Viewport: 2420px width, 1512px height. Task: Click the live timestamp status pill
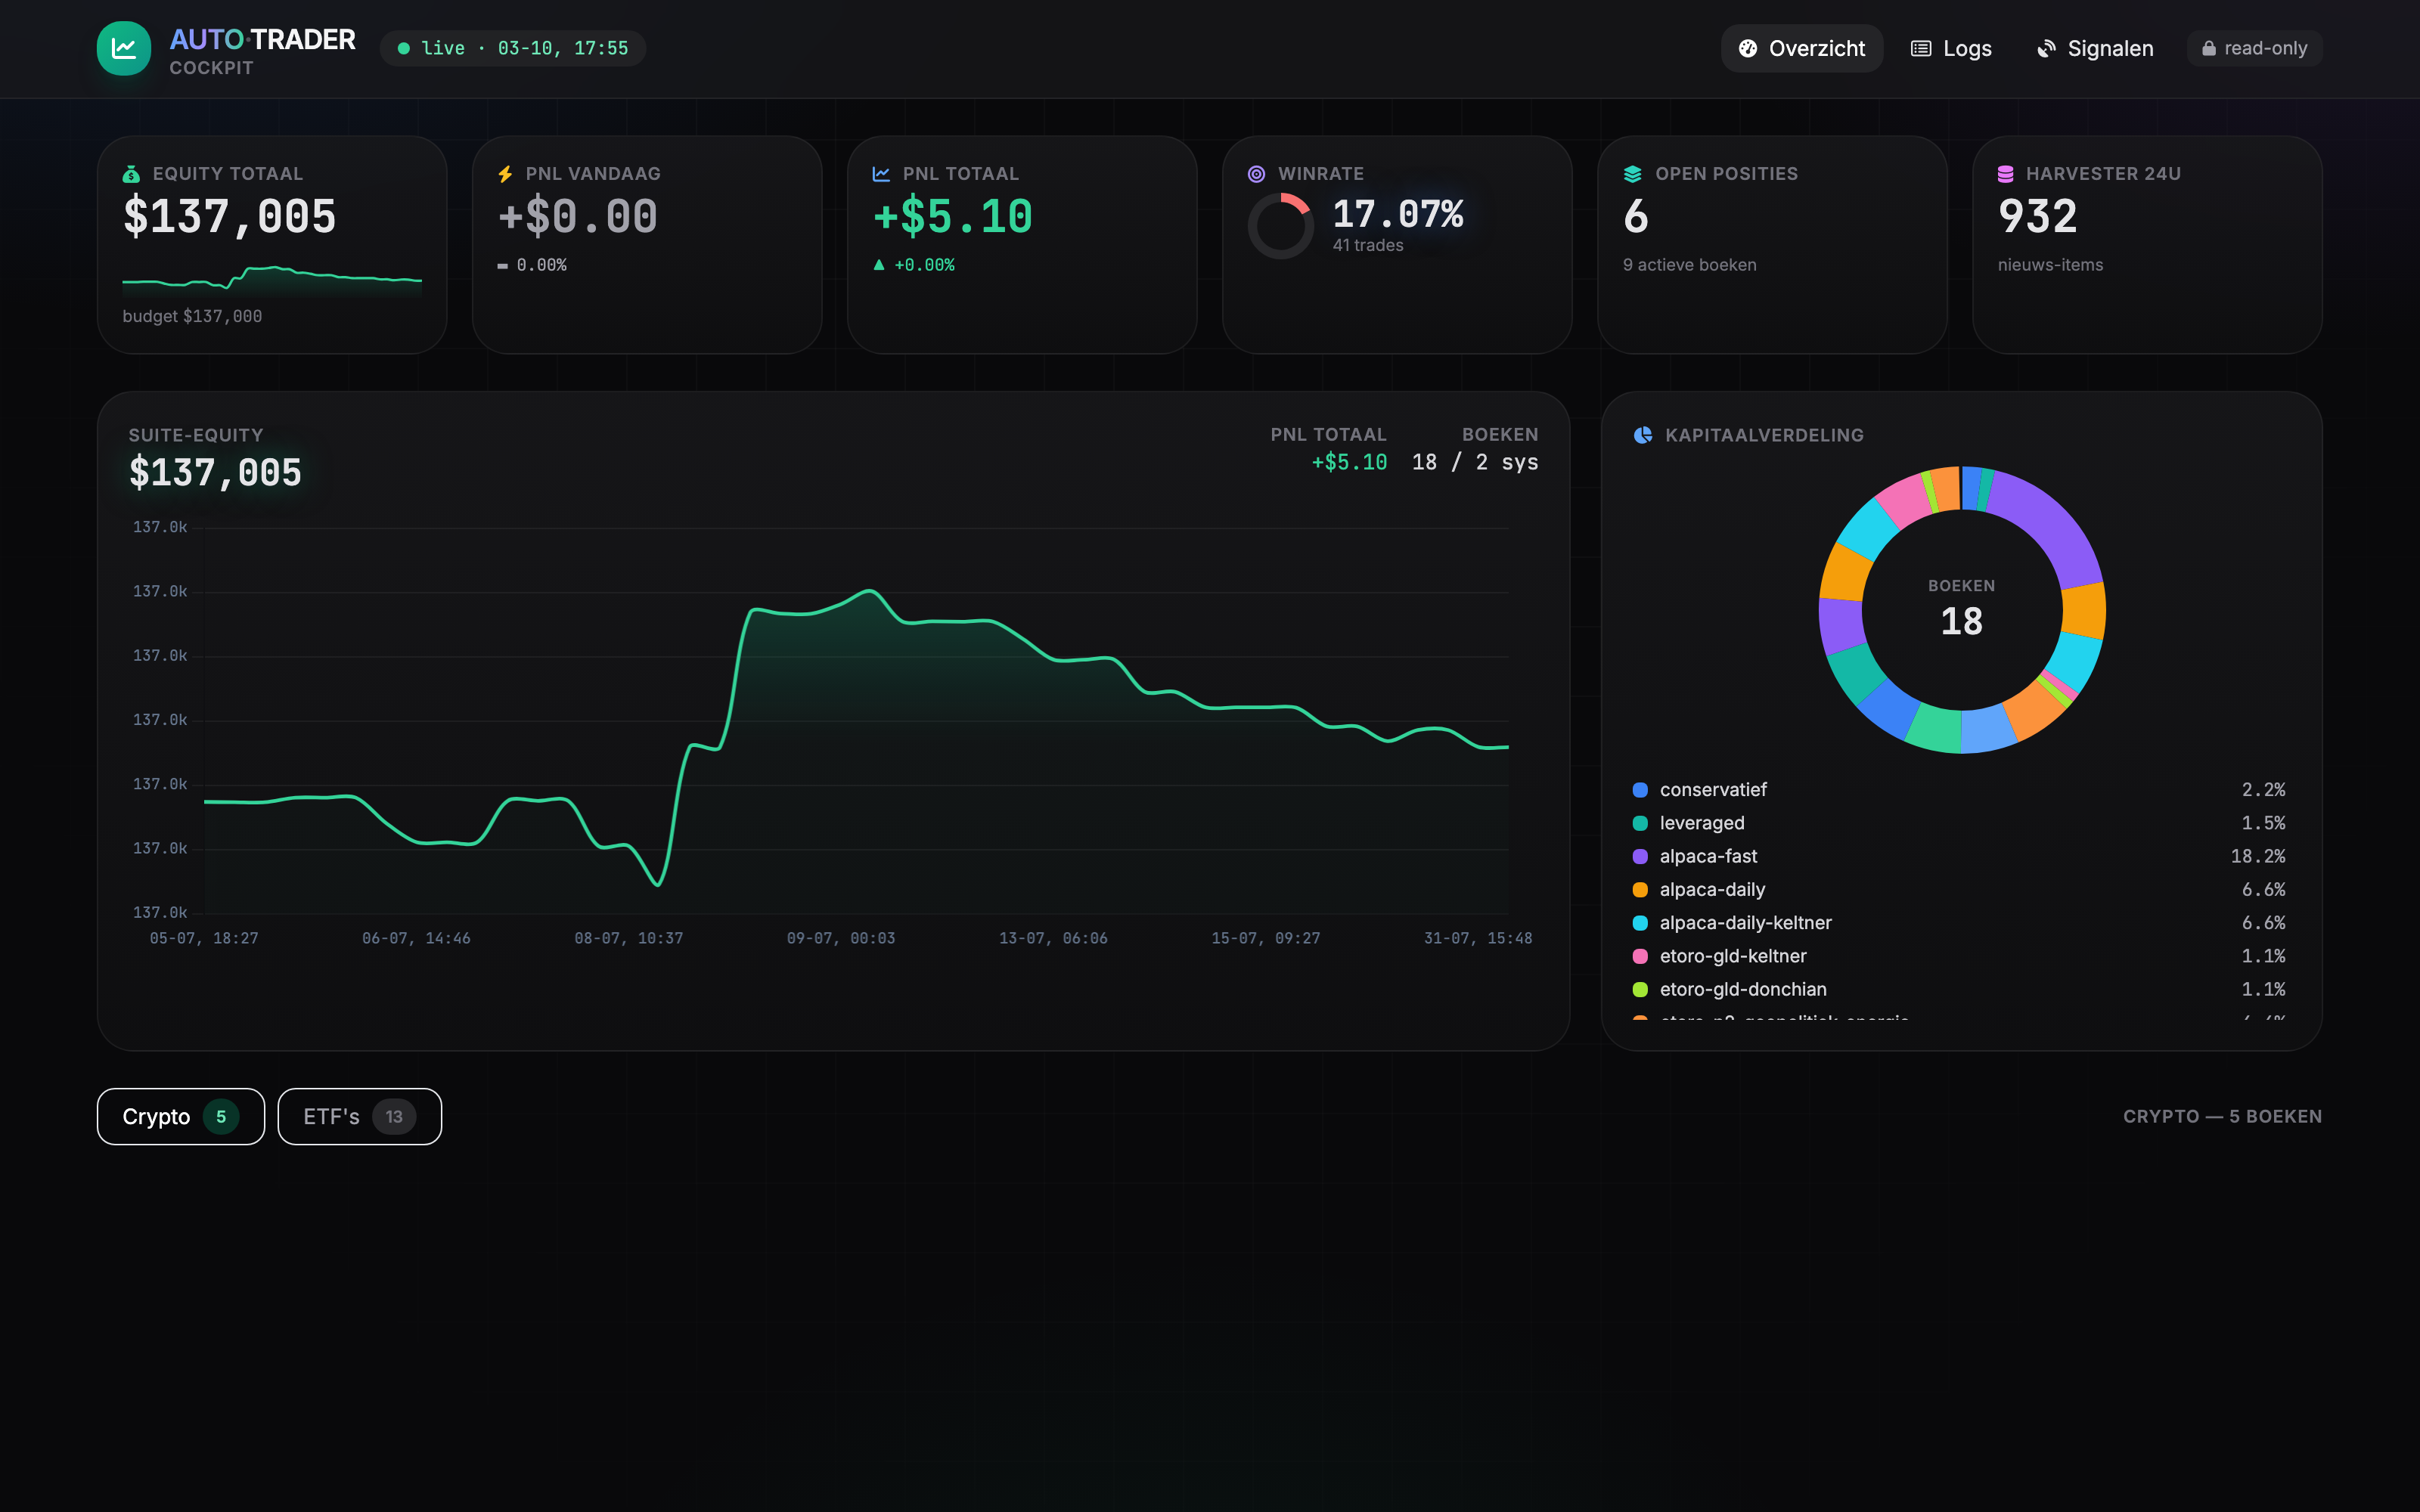pyautogui.click(x=513, y=48)
